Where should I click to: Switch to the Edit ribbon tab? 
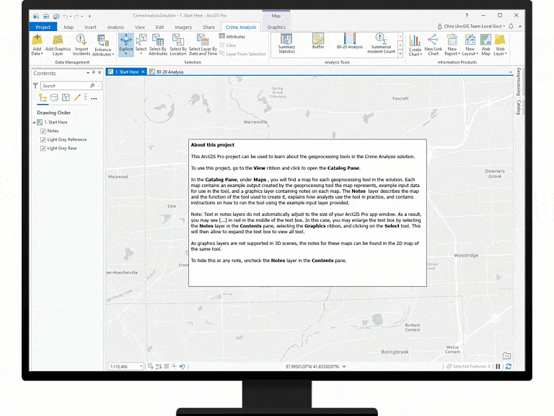159,27
